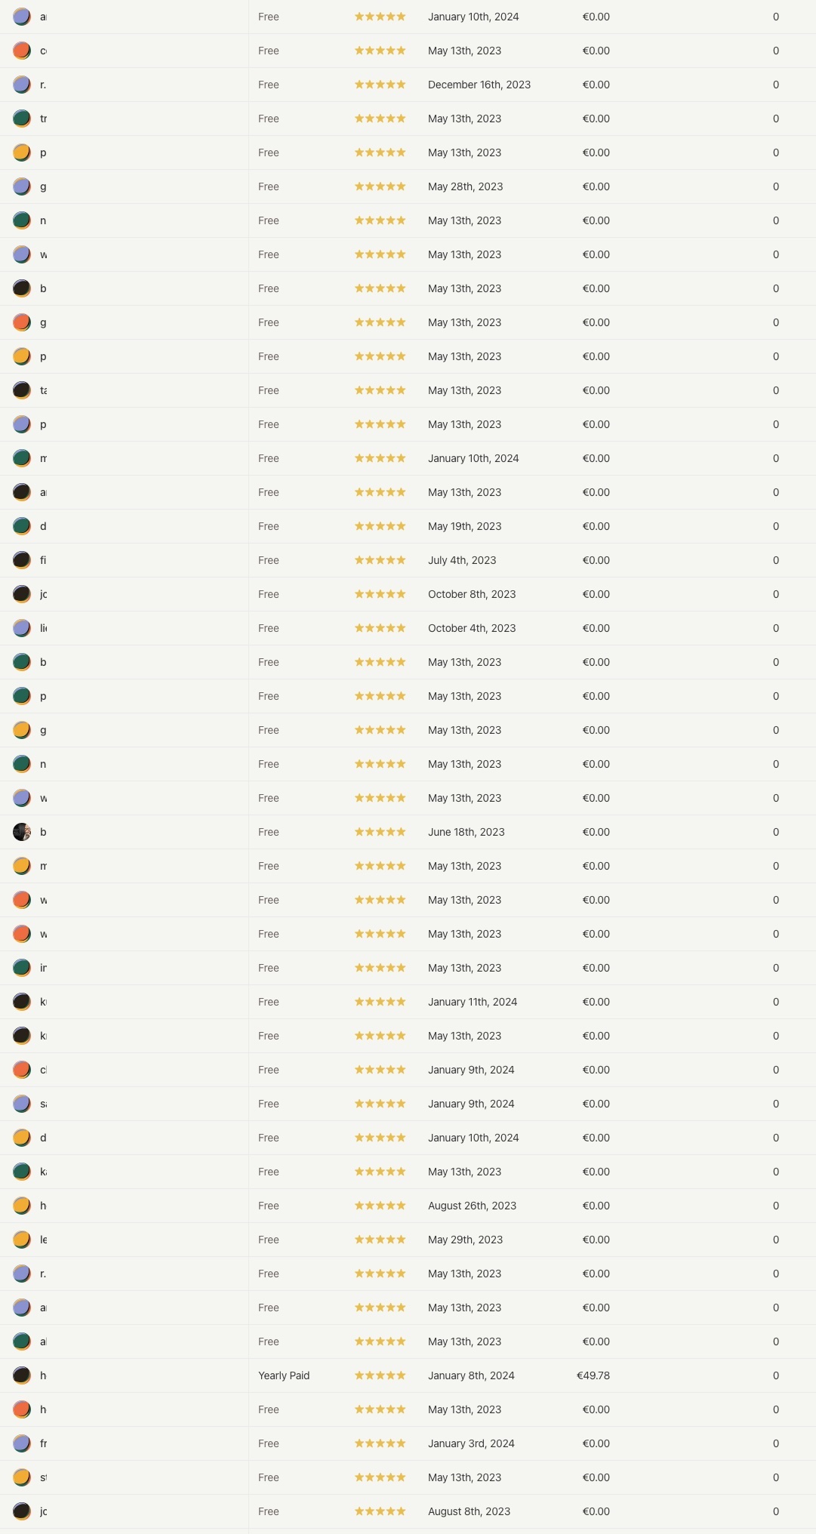Select the star rating in the January 11th, 2024 row

(380, 1002)
